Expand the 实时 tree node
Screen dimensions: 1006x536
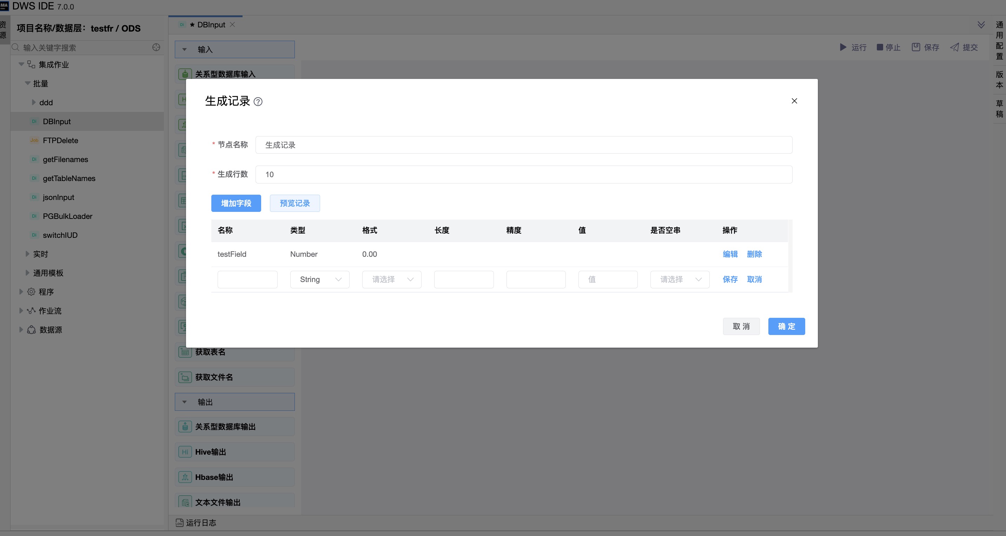tap(27, 254)
